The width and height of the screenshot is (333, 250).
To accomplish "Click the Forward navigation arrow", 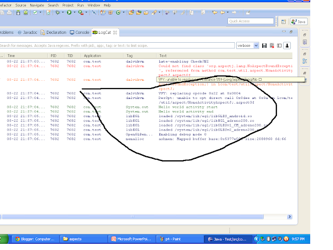I will [x=234, y=12].
